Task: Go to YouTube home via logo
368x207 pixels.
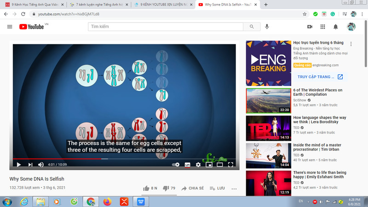Action: click(x=31, y=27)
